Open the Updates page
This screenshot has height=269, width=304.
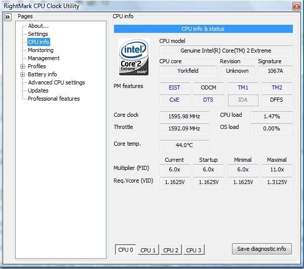(38, 91)
